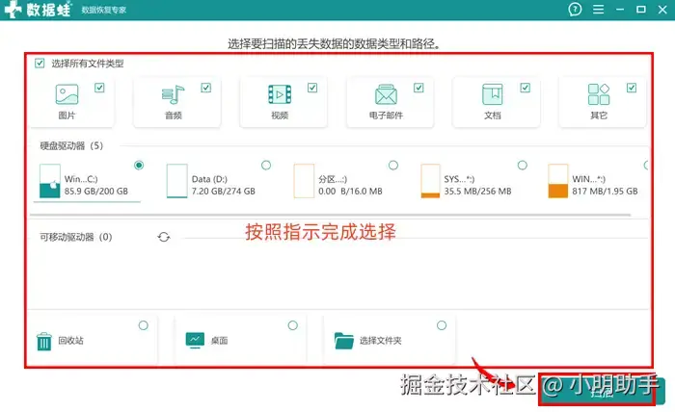Open the hamburger menu in title bar
The image size is (675, 412).
coord(598,10)
